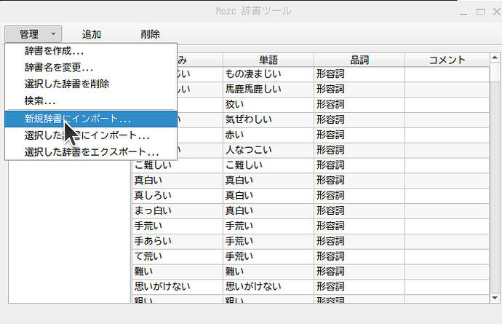Select 選択した辞書をエクスポート... menu entry
The width and height of the screenshot is (502, 324).
click(x=91, y=152)
